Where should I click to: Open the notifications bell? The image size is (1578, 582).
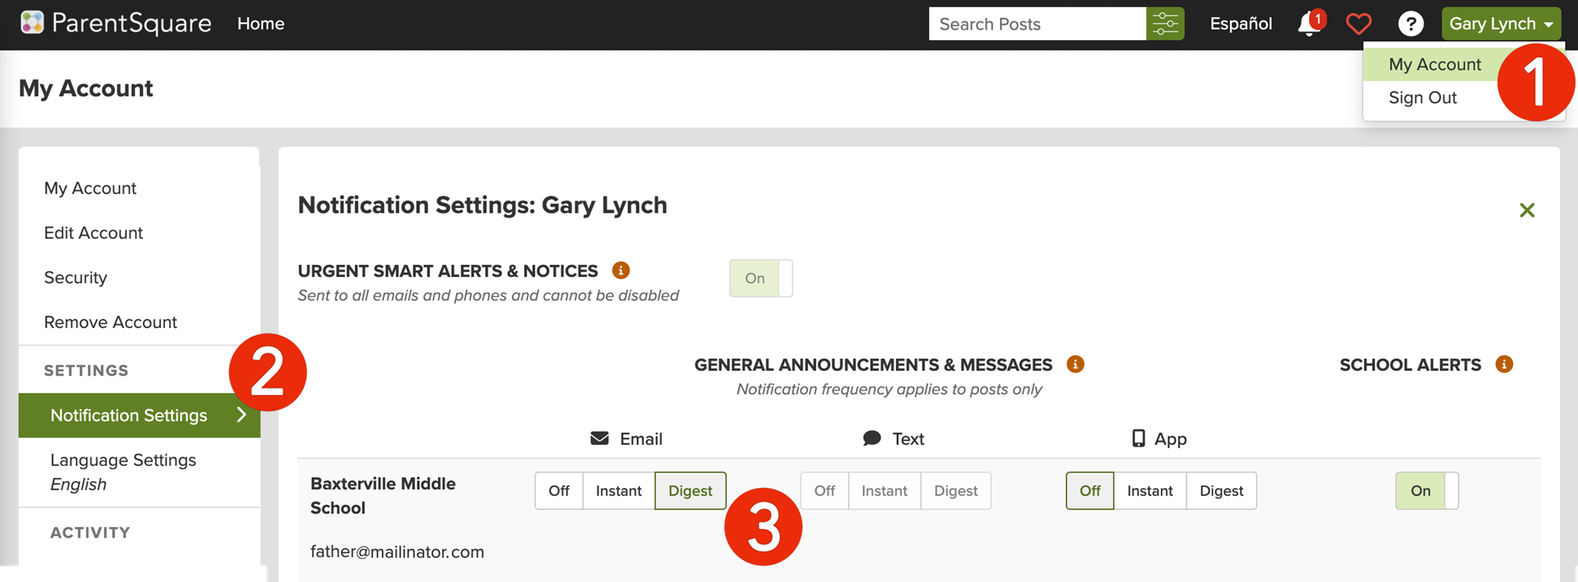coord(1308,24)
